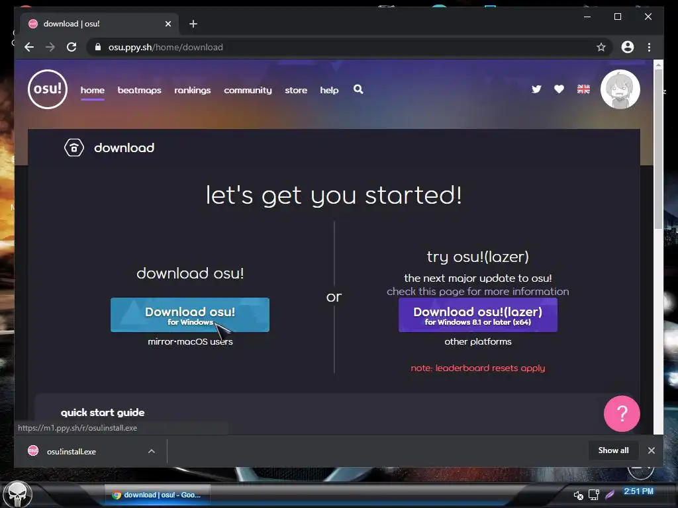
Task: Select the download | osu! browser tab
Action: [101, 24]
